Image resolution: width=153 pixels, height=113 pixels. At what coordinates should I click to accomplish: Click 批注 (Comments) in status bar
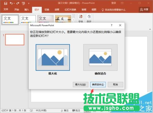(x=76, y=111)
